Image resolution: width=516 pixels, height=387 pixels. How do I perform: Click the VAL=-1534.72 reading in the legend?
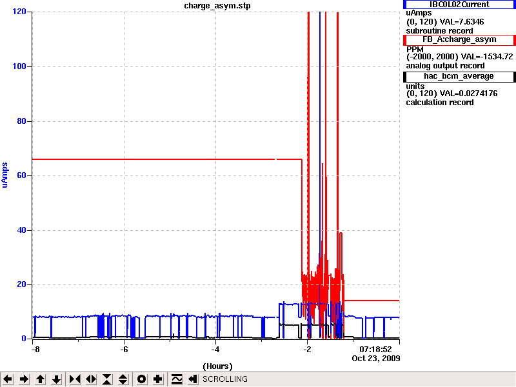pyautogui.click(x=487, y=57)
